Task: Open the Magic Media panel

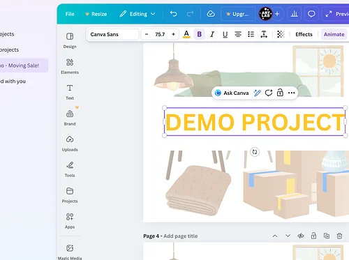Action: (70, 252)
